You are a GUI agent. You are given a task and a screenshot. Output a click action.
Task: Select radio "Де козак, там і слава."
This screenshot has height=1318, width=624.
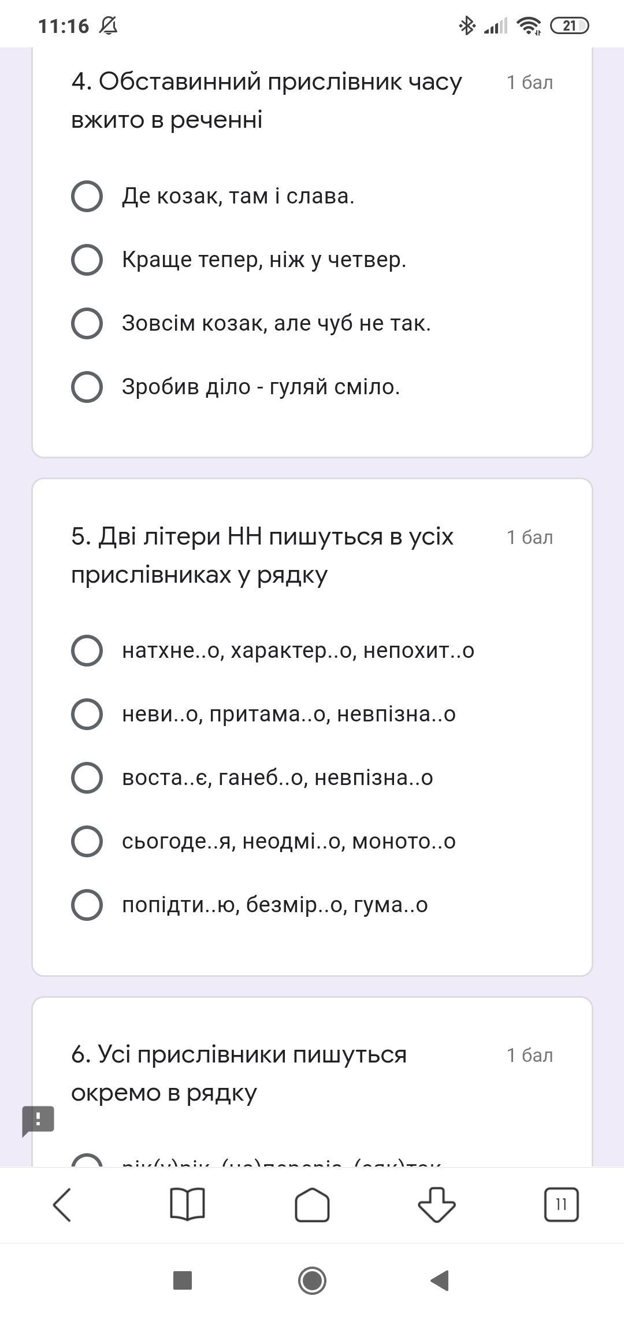click(87, 197)
